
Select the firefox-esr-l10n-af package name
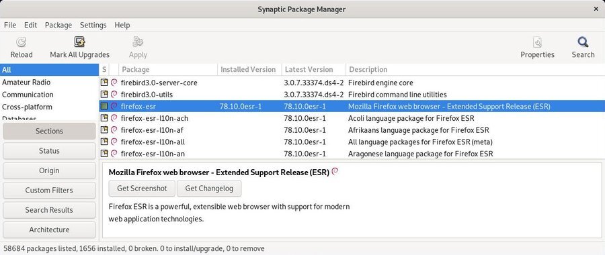152,130
